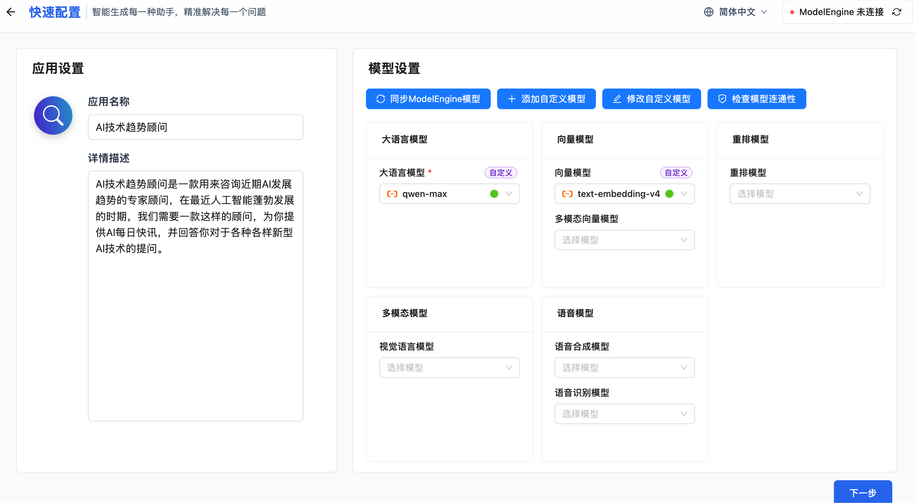Open the 语音识别模型 dropdown
Screen dimensions: 916x503
click(x=624, y=414)
